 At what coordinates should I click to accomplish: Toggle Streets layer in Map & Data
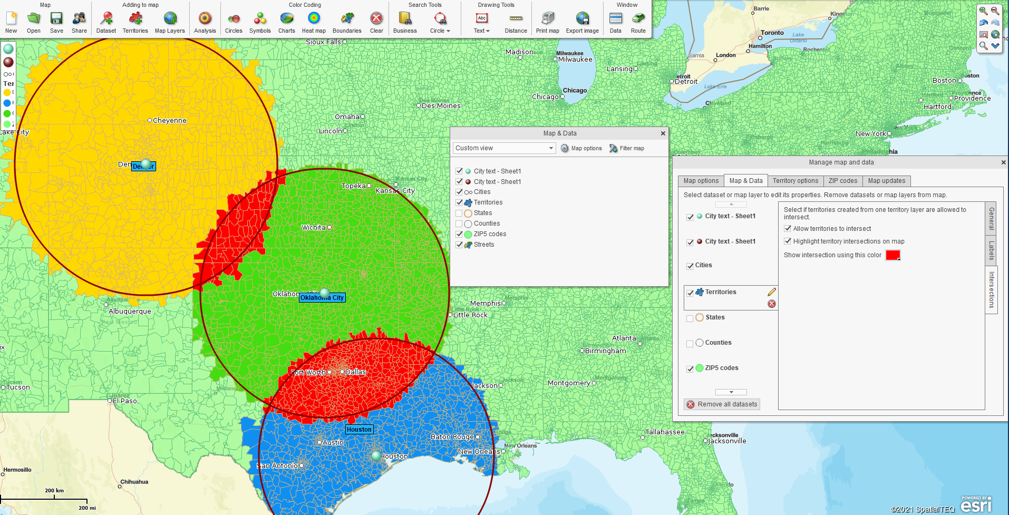click(459, 245)
